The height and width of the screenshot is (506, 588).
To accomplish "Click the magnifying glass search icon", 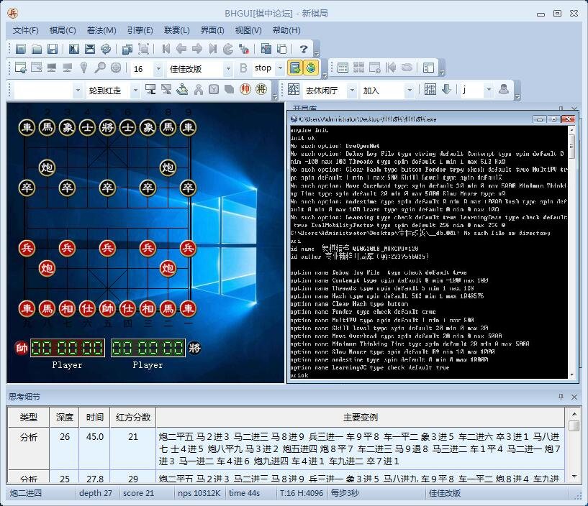I will point(100,68).
